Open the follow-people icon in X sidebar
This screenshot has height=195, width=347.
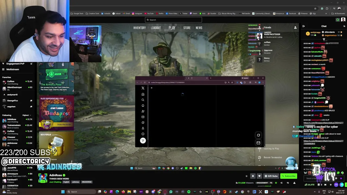[143, 111]
